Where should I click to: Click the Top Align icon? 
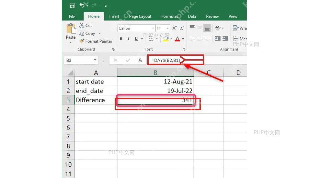pos(192,27)
